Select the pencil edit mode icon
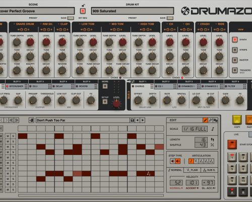The width and height of the screenshot is (252, 202). coord(205,120)
